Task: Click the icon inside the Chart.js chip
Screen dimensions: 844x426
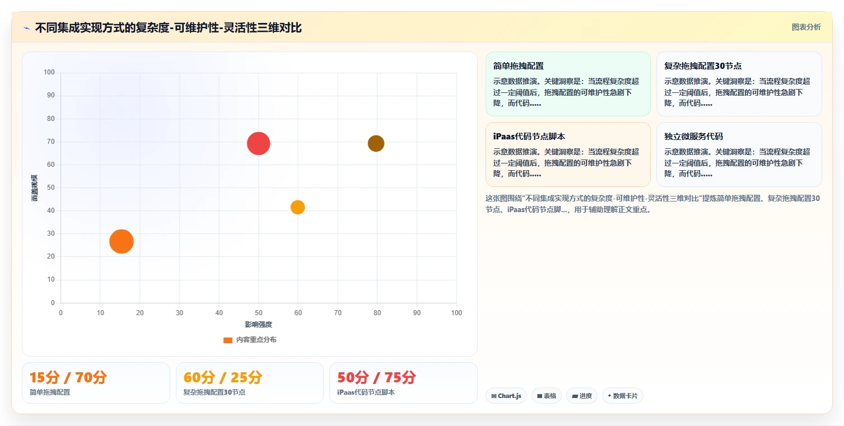Action: point(493,396)
